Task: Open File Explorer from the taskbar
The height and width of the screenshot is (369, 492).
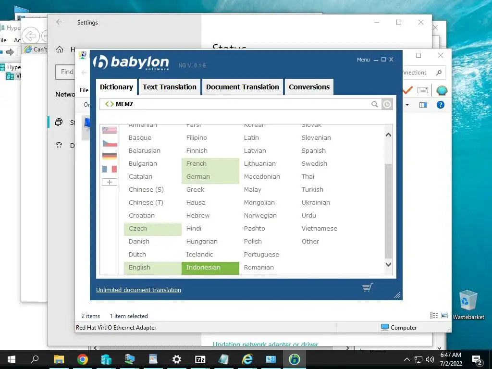Action: click(59, 359)
